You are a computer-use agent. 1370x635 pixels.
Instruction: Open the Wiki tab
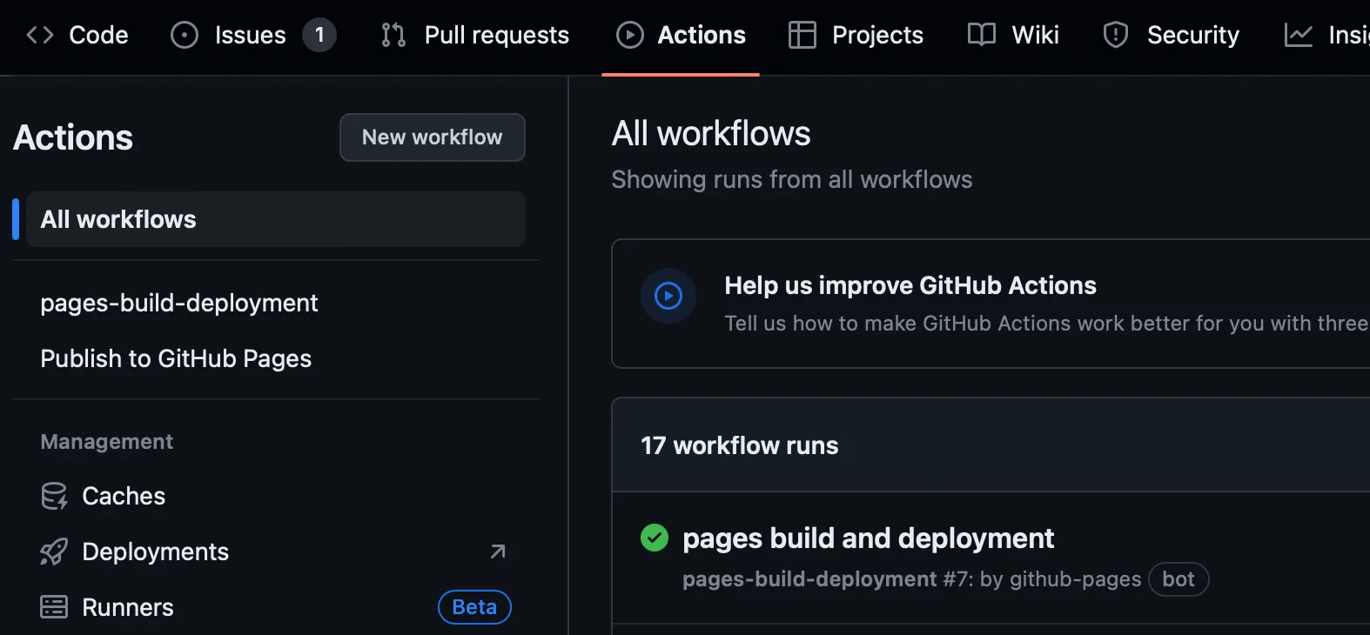(x=1014, y=35)
